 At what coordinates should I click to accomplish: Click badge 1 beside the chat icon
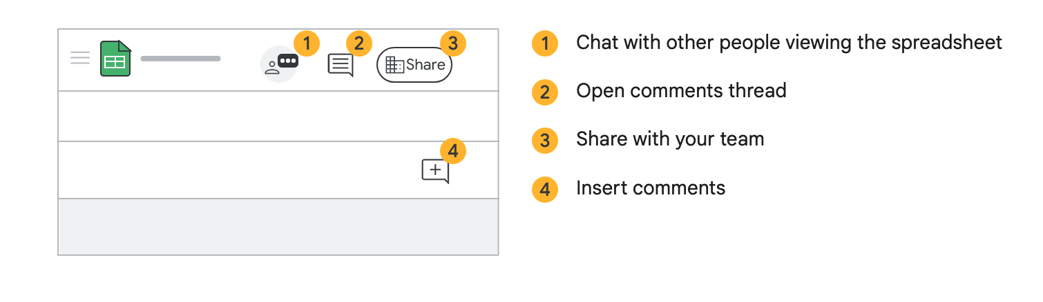307,43
